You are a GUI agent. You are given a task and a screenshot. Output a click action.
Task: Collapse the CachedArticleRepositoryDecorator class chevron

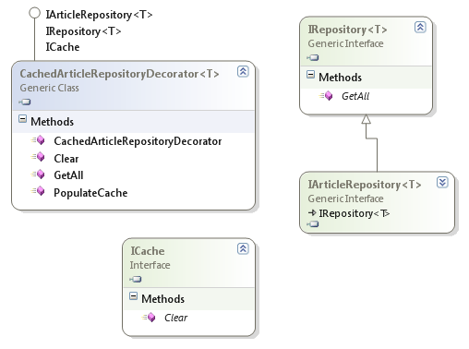(x=243, y=72)
